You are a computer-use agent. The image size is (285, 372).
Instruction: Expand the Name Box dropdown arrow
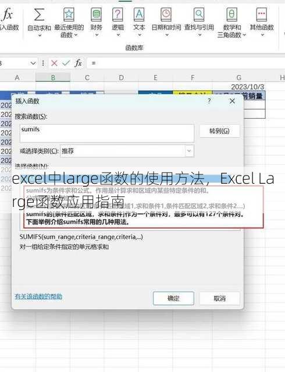pyautogui.click(x=33, y=63)
